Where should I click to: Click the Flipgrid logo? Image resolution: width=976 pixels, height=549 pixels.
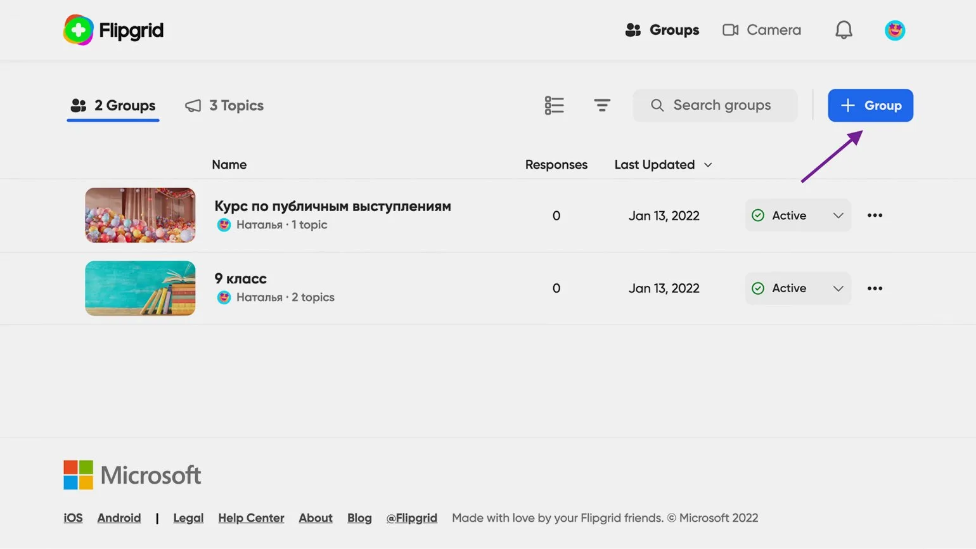[113, 30]
